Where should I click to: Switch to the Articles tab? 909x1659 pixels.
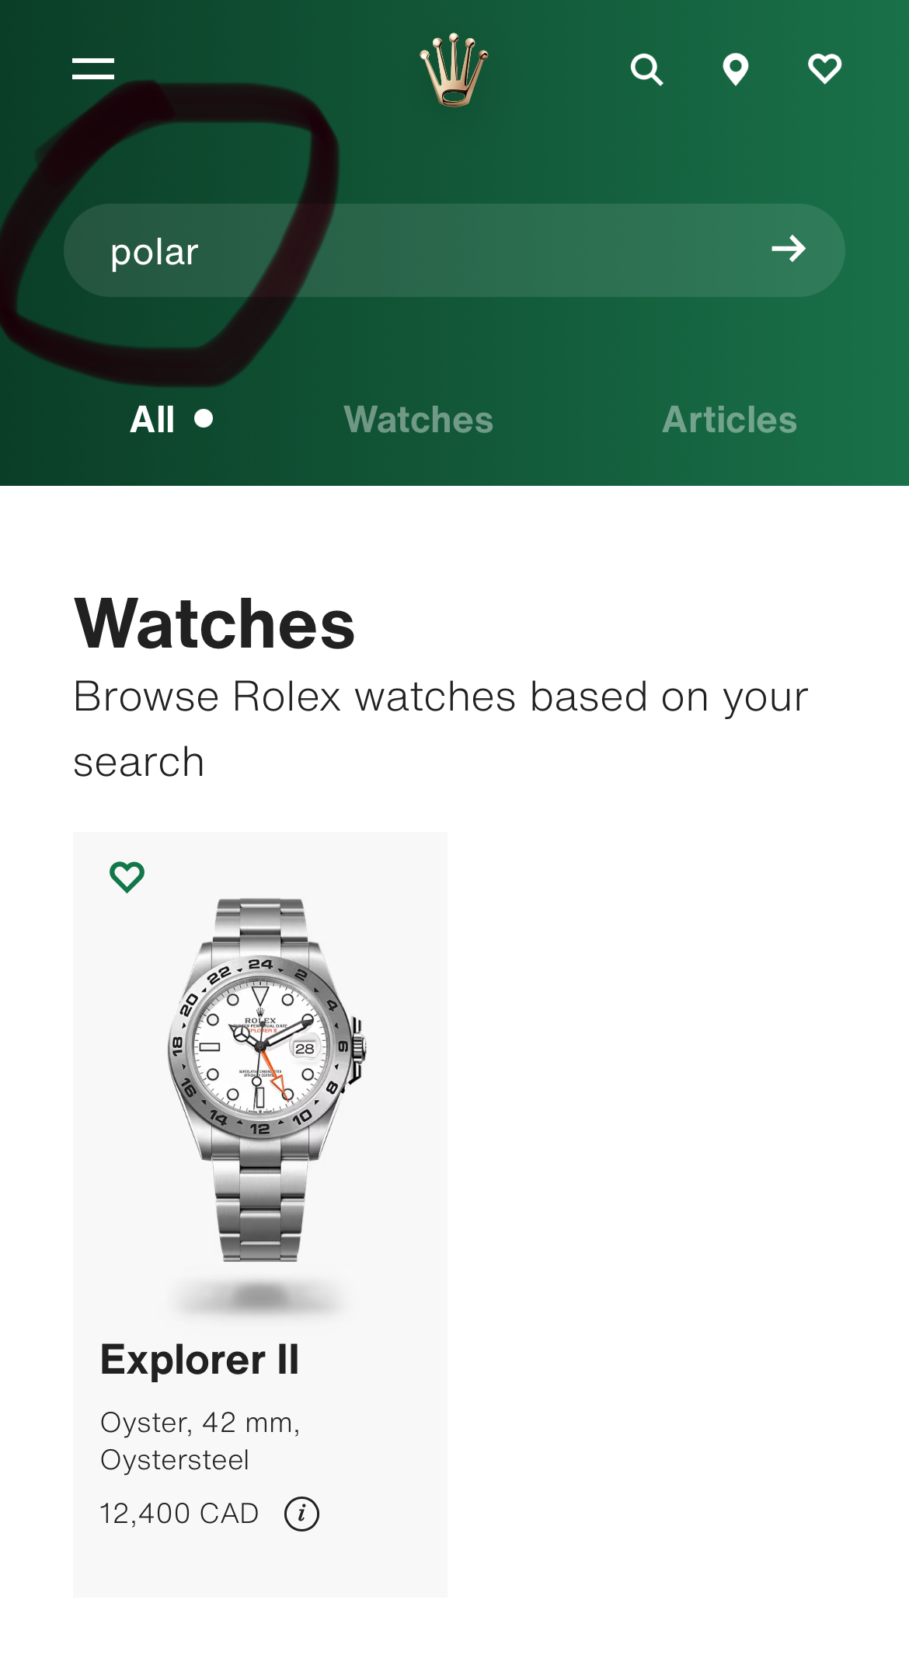point(730,420)
